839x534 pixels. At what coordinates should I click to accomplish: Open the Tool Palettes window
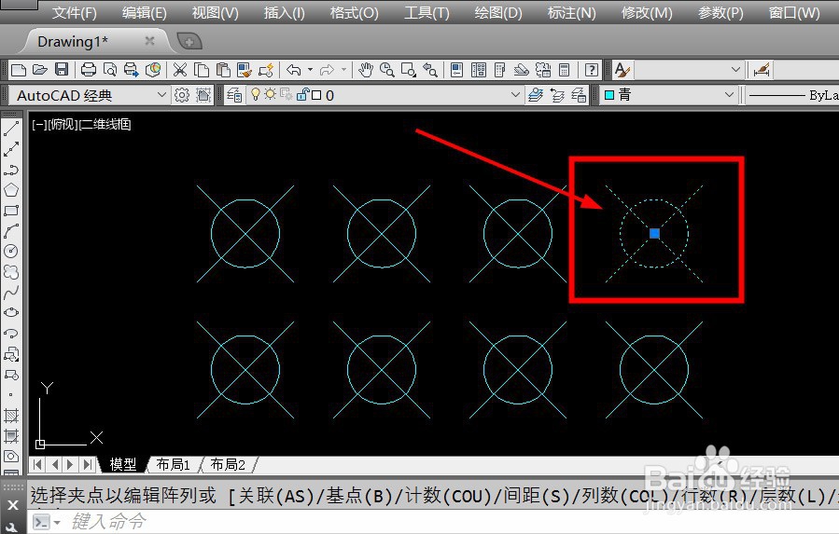coord(500,70)
